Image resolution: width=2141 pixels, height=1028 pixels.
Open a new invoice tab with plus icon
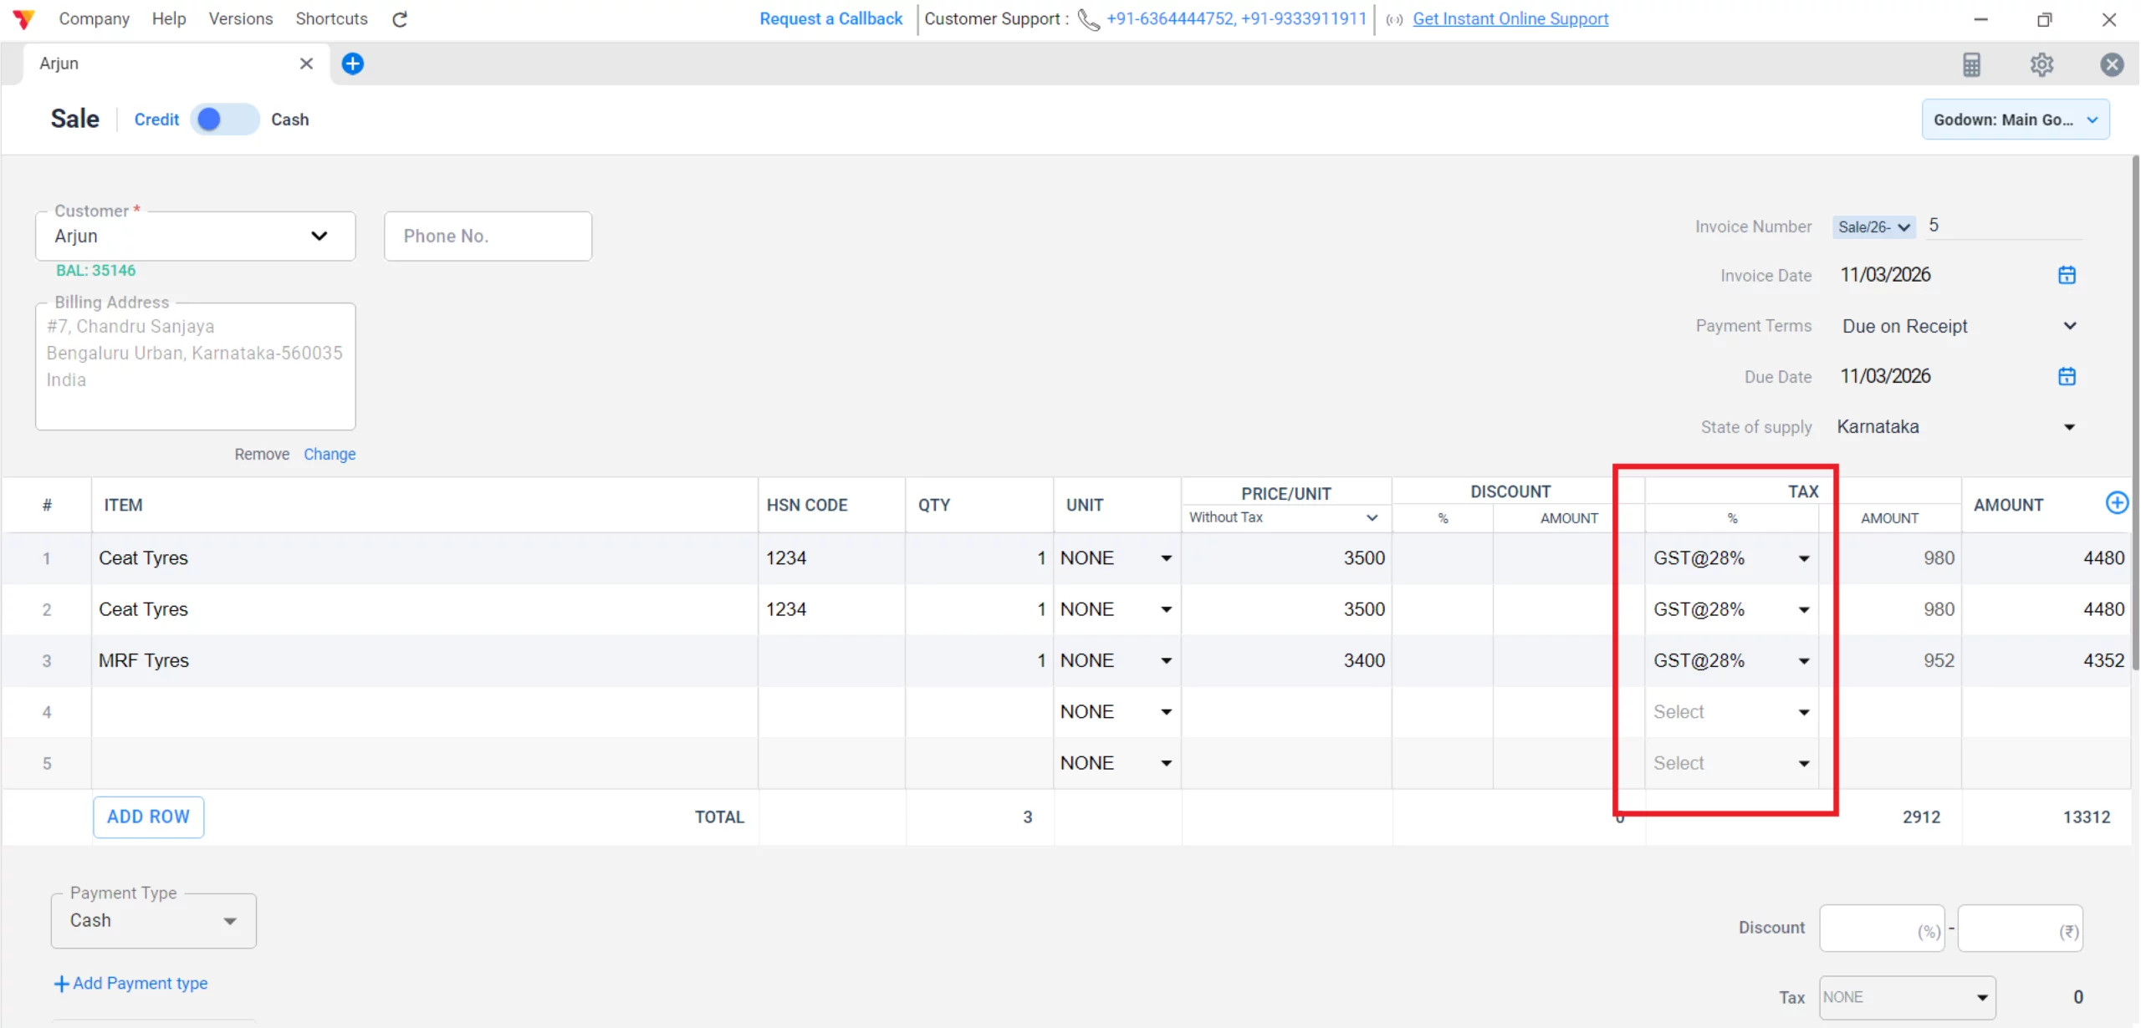352,64
